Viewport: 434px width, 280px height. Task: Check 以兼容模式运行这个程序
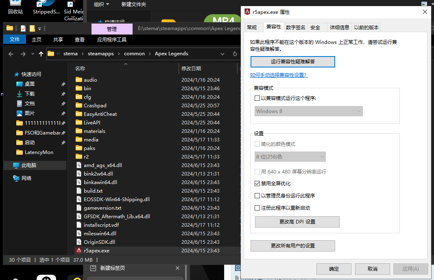tap(257, 98)
